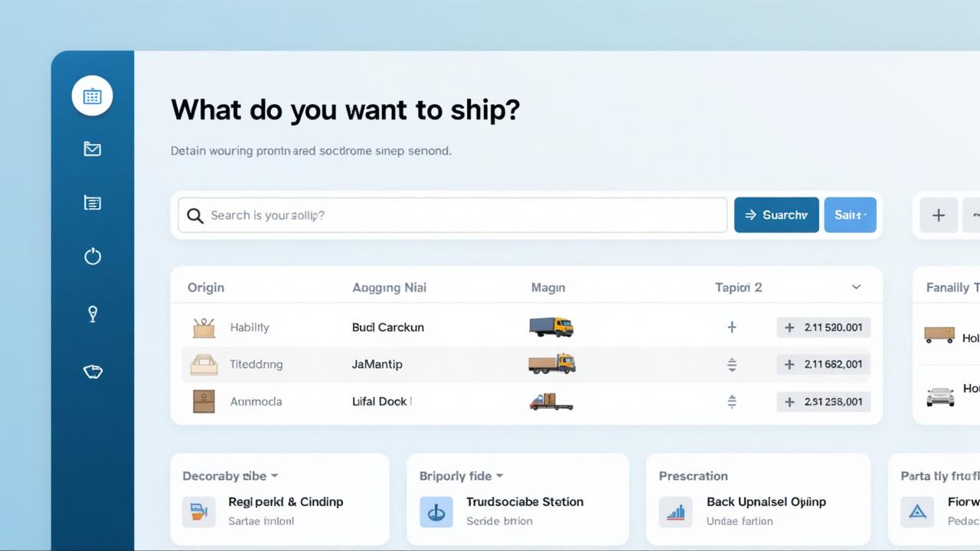Click the 2.11 662,001 plus button

click(823, 364)
